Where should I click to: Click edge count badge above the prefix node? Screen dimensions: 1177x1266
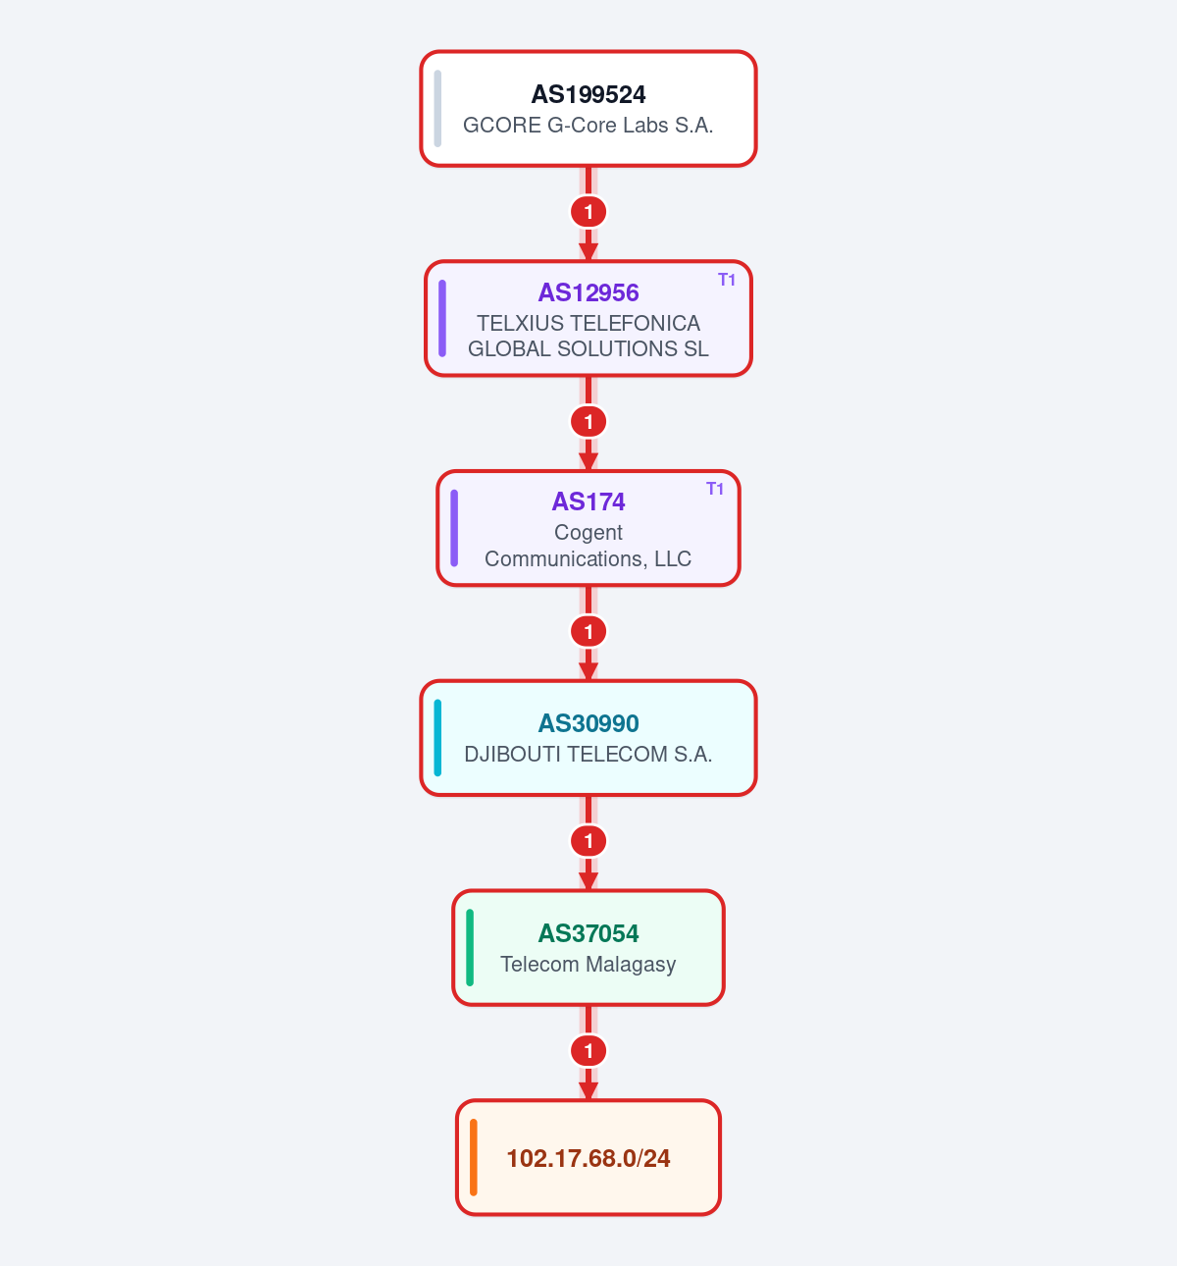(588, 1051)
